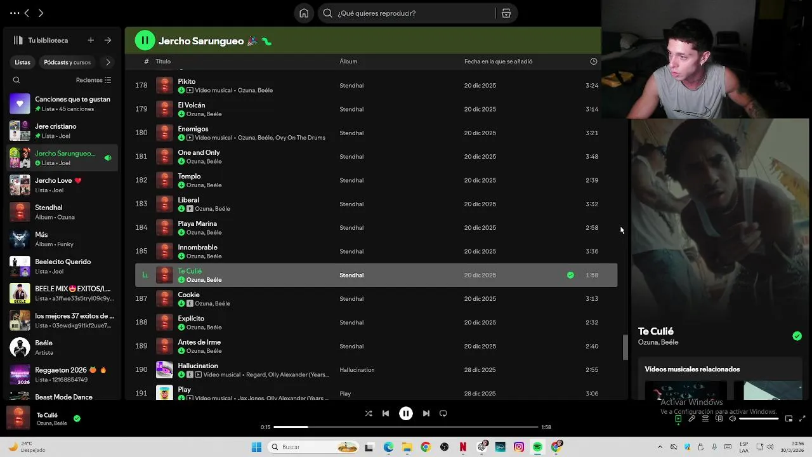Search within your library

tap(16, 80)
